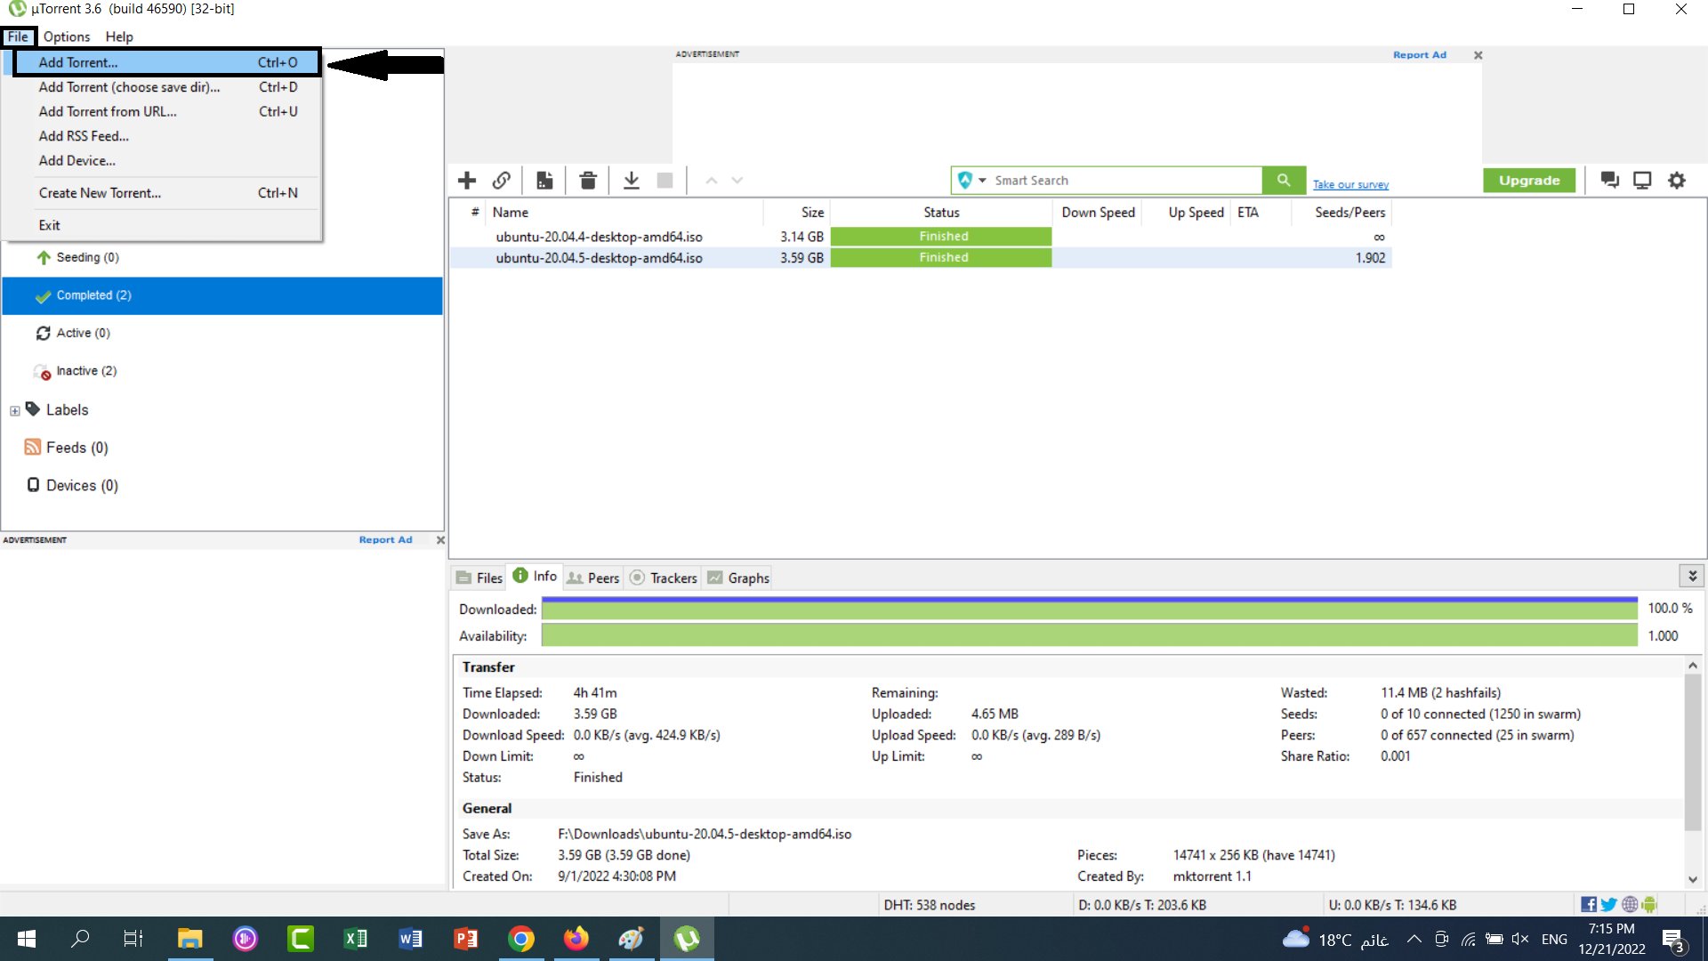The height and width of the screenshot is (961, 1708).
Task: Open the Take our survey link
Action: pyautogui.click(x=1350, y=184)
